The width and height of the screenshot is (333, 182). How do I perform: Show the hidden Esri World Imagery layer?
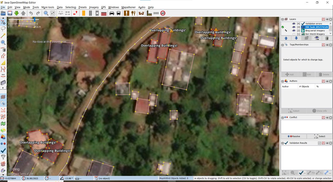pos(294,34)
